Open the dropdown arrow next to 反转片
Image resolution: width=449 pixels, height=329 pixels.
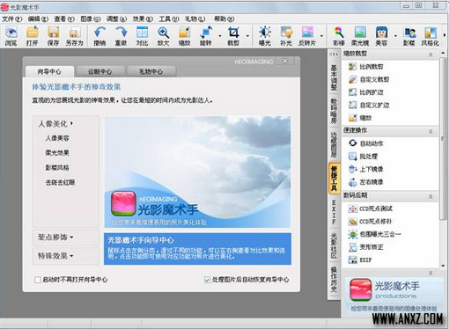[321, 36]
